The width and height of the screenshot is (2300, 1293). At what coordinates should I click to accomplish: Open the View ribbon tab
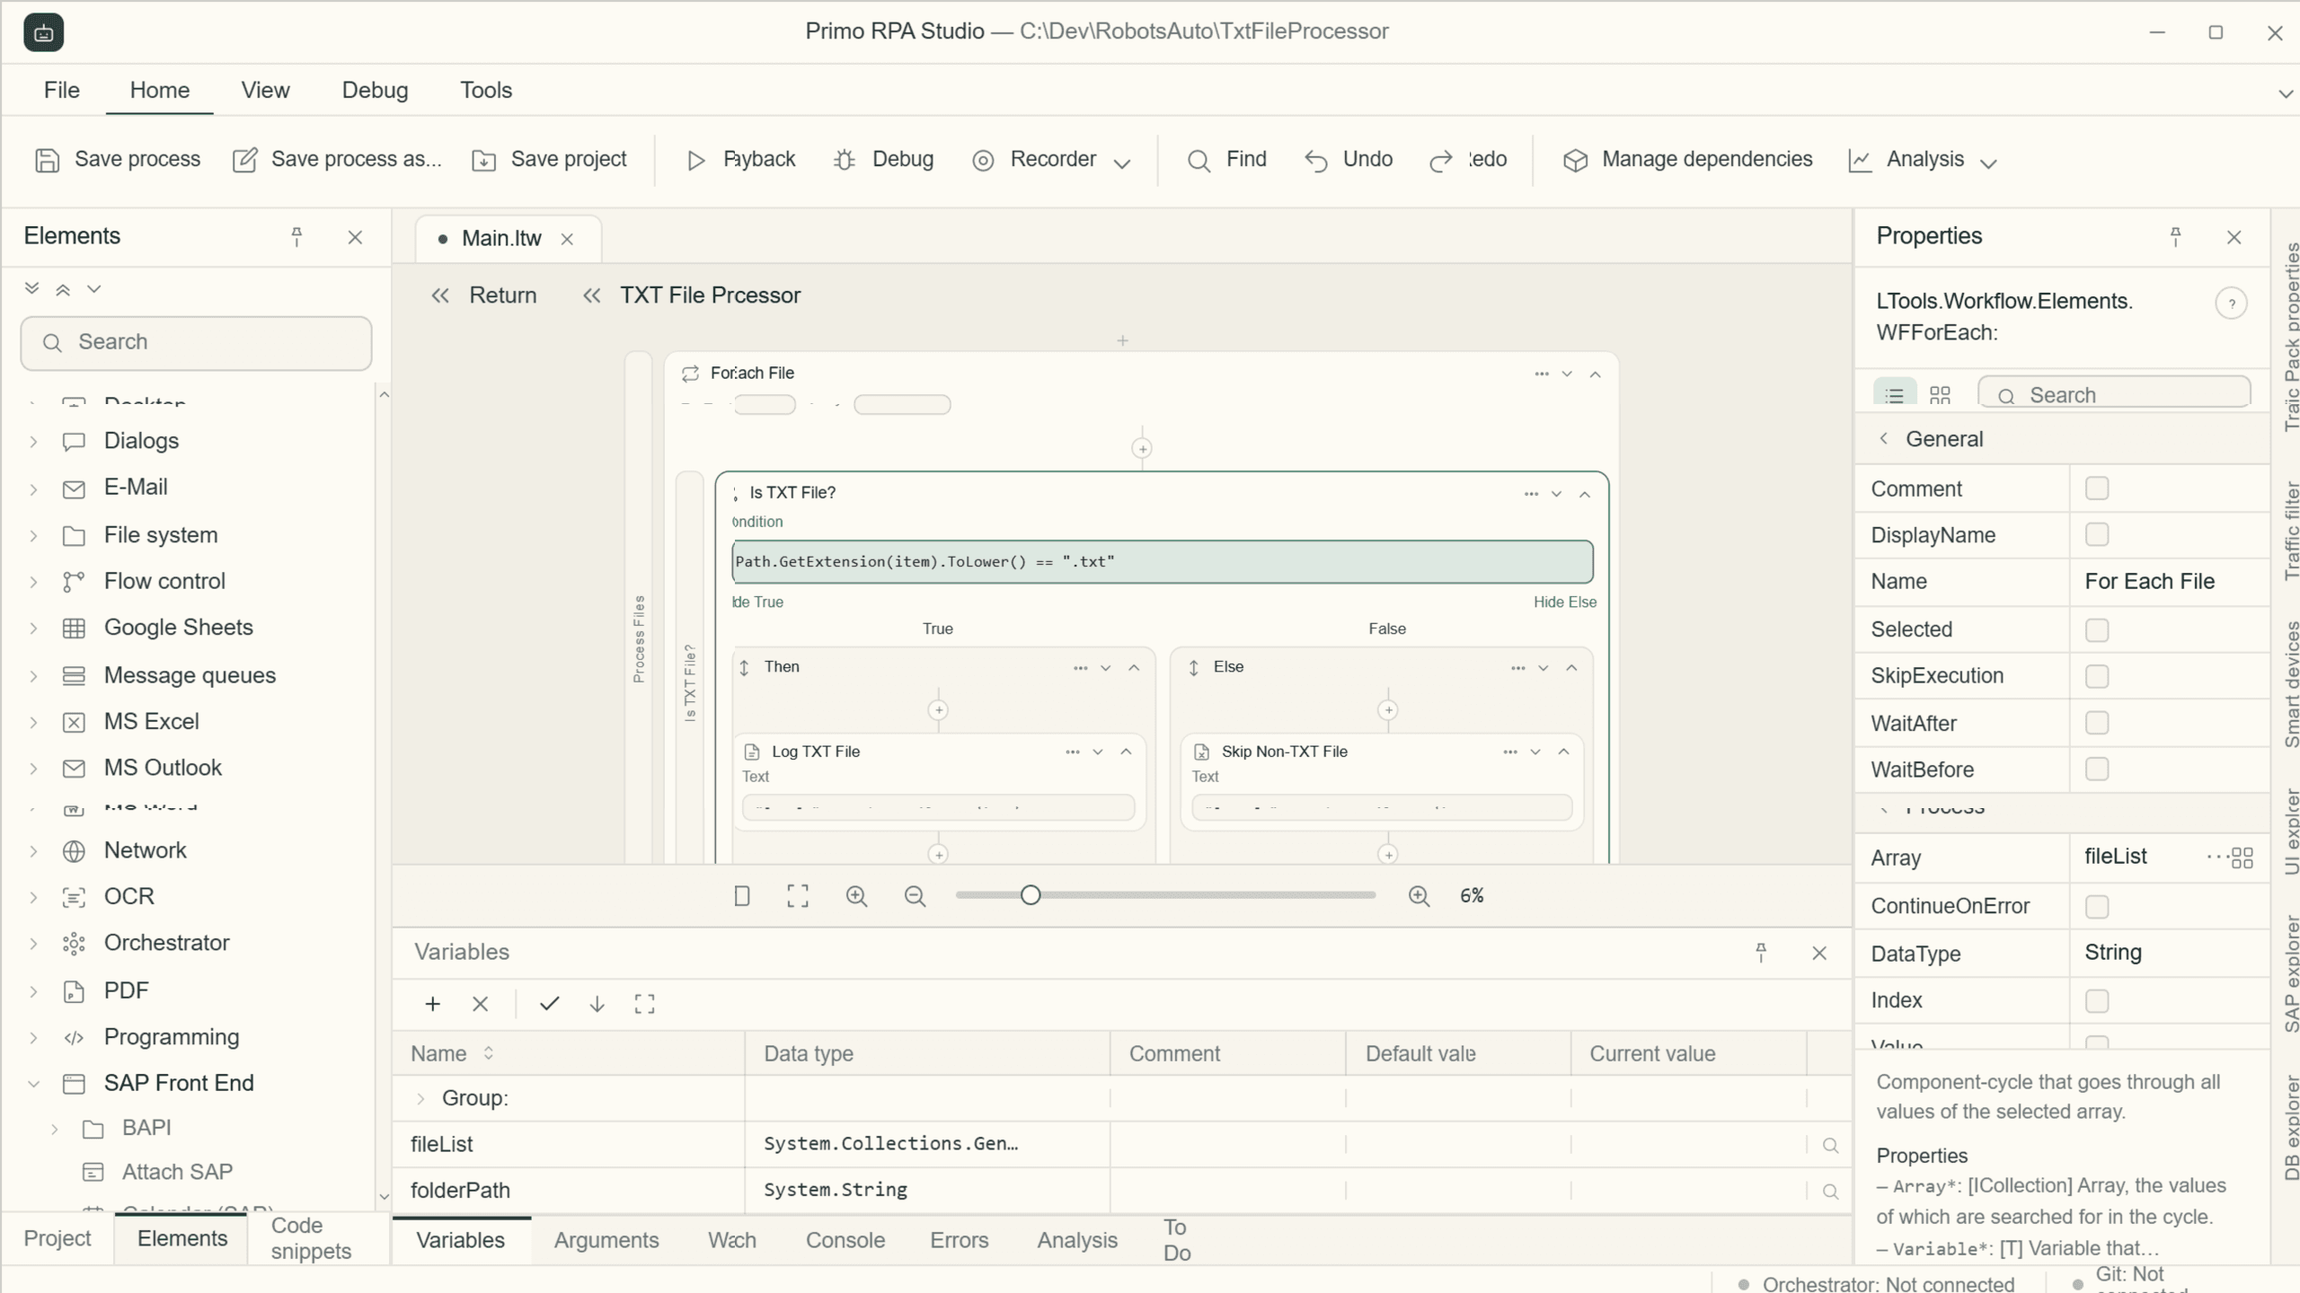(x=265, y=90)
